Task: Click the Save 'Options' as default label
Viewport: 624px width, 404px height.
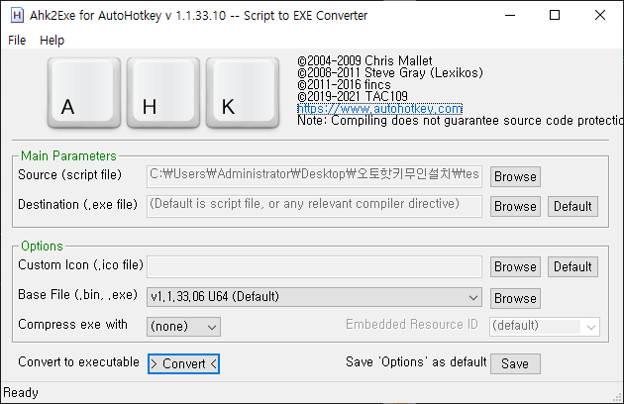Action: point(416,361)
